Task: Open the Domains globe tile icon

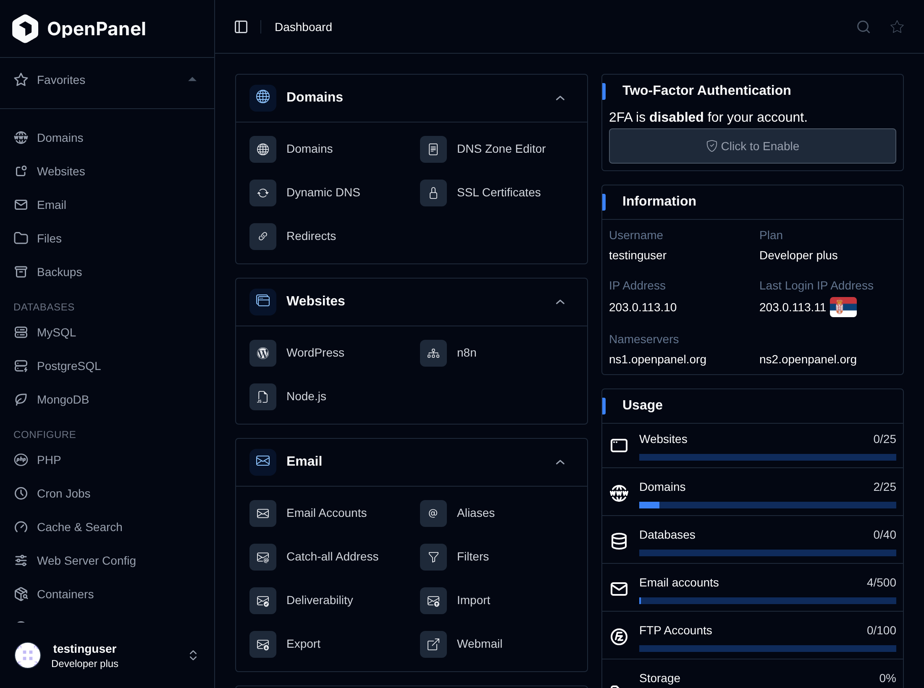Action: (x=263, y=149)
